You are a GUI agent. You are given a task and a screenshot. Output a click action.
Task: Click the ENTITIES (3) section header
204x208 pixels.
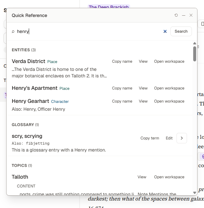pos(24,50)
